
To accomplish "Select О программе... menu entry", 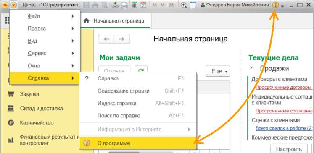I will [138, 143].
